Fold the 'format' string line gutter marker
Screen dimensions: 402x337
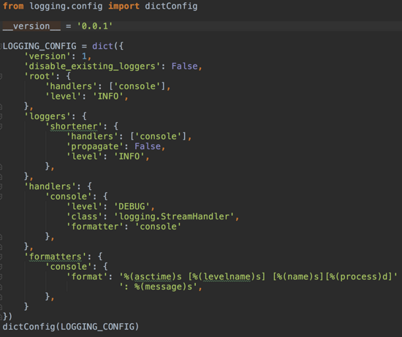(1, 276)
